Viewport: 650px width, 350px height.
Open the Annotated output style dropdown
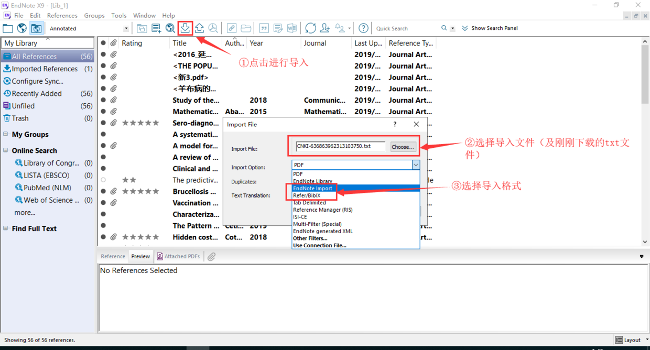pyautogui.click(x=126, y=28)
